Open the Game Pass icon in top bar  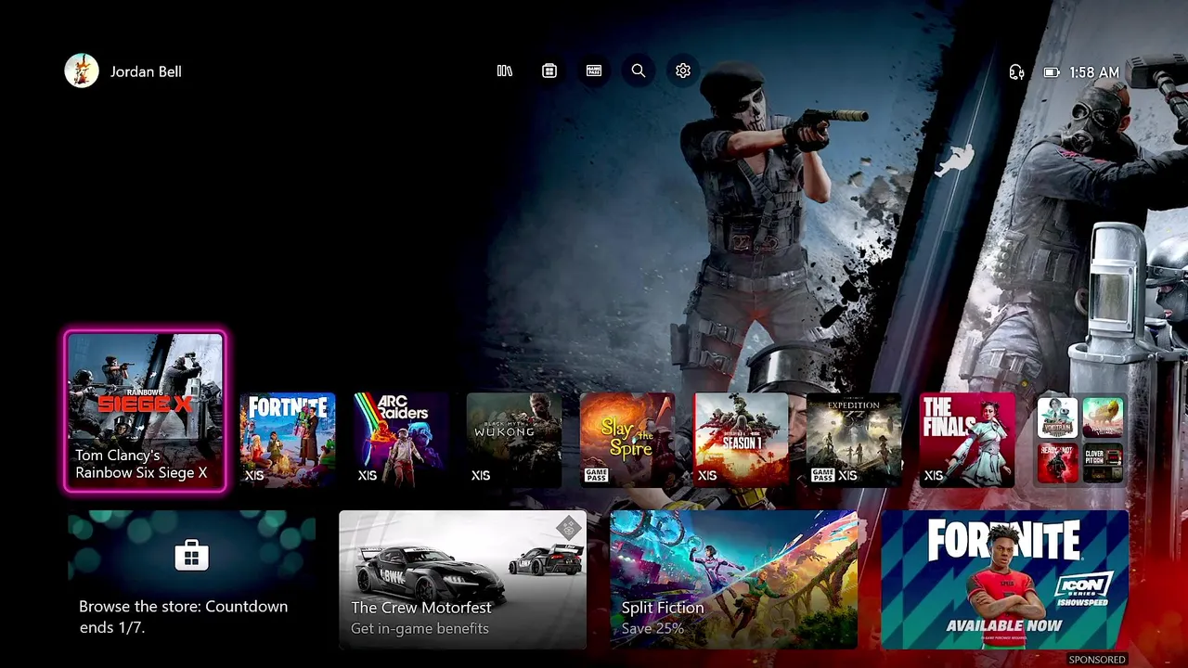[x=594, y=71]
